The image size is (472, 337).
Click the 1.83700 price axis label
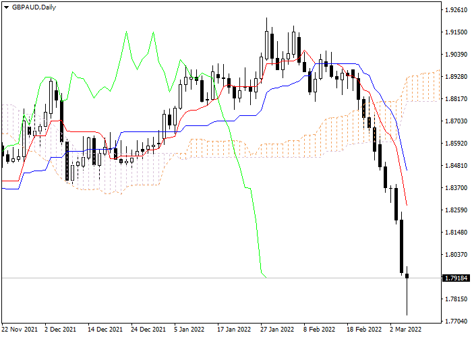pyautogui.click(x=456, y=188)
